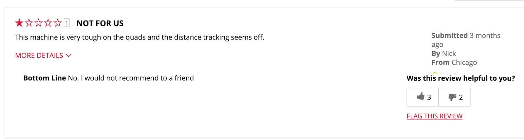This screenshot has width=524, height=140.
Task: Click reviewer name Nick
Action: [x=449, y=54]
